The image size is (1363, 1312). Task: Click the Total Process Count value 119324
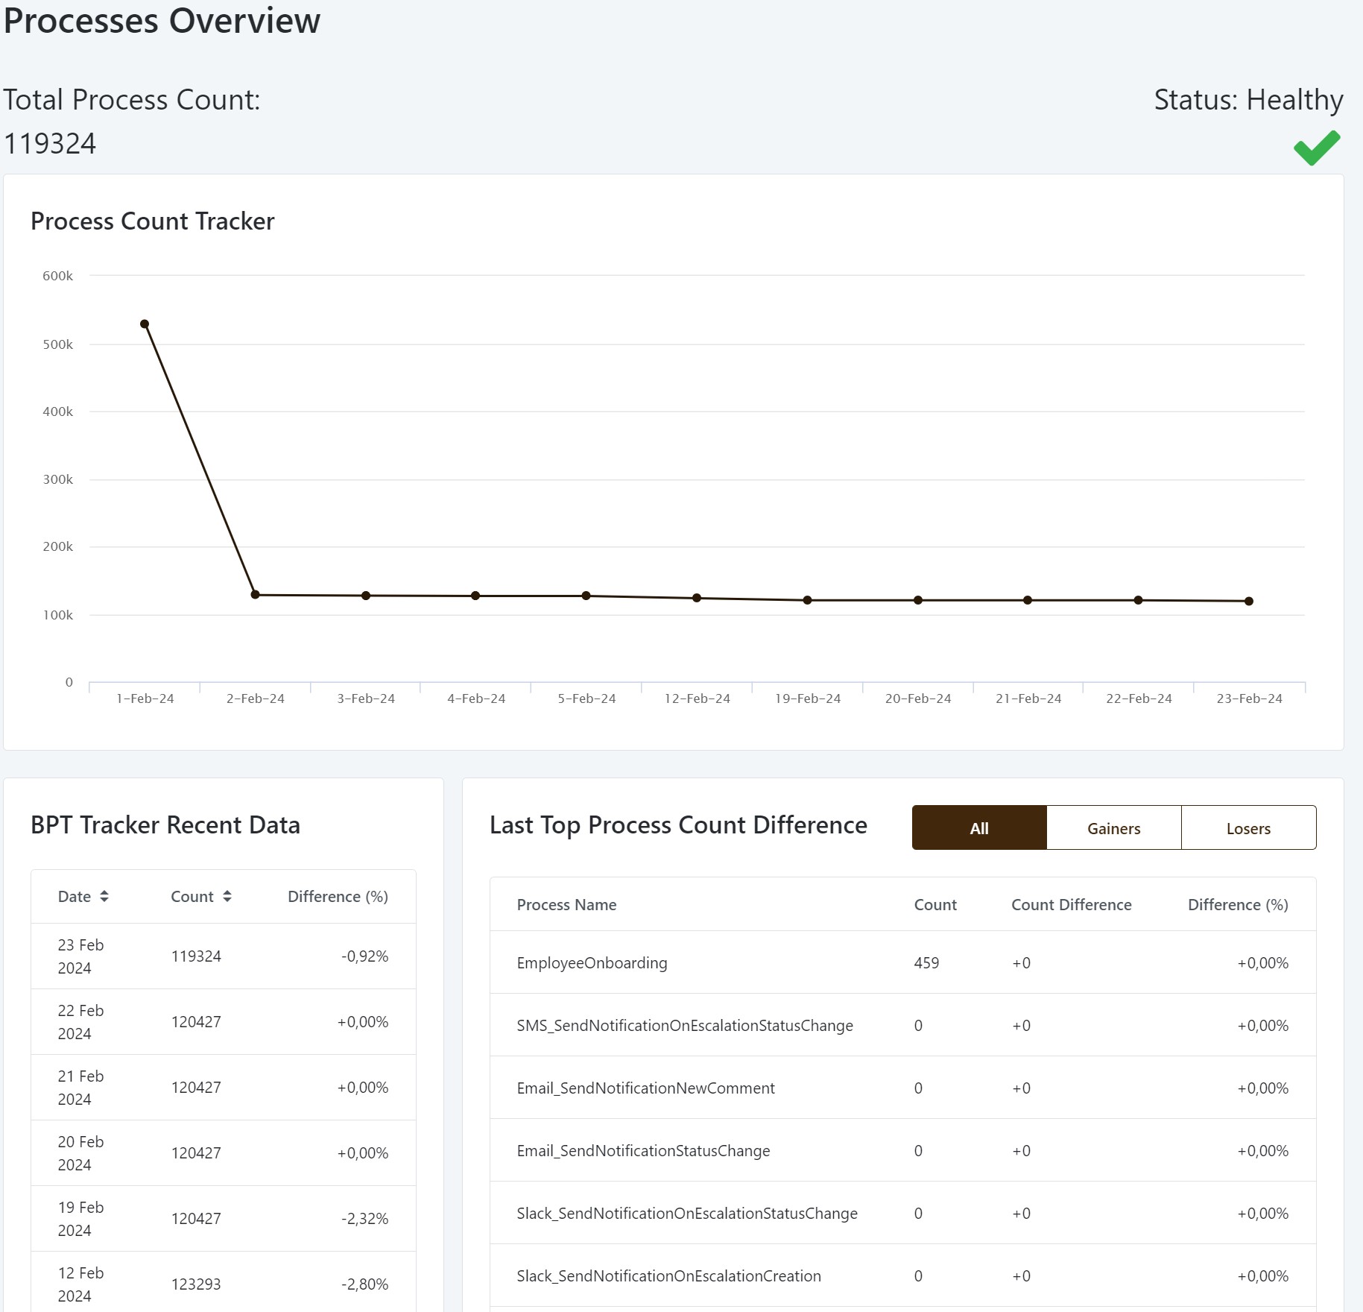point(50,144)
